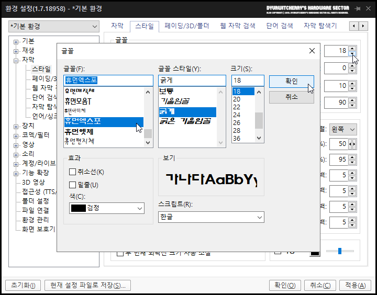Click 확인(O) button at bottom
The height and width of the screenshot is (295, 377).
(x=285, y=286)
